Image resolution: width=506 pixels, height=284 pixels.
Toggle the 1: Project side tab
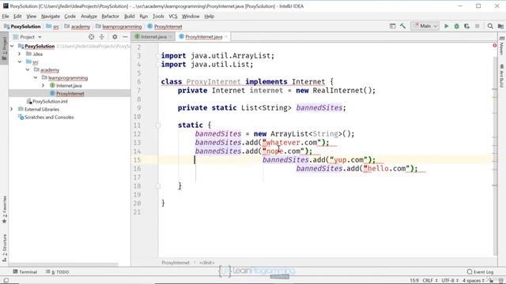click(4, 48)
